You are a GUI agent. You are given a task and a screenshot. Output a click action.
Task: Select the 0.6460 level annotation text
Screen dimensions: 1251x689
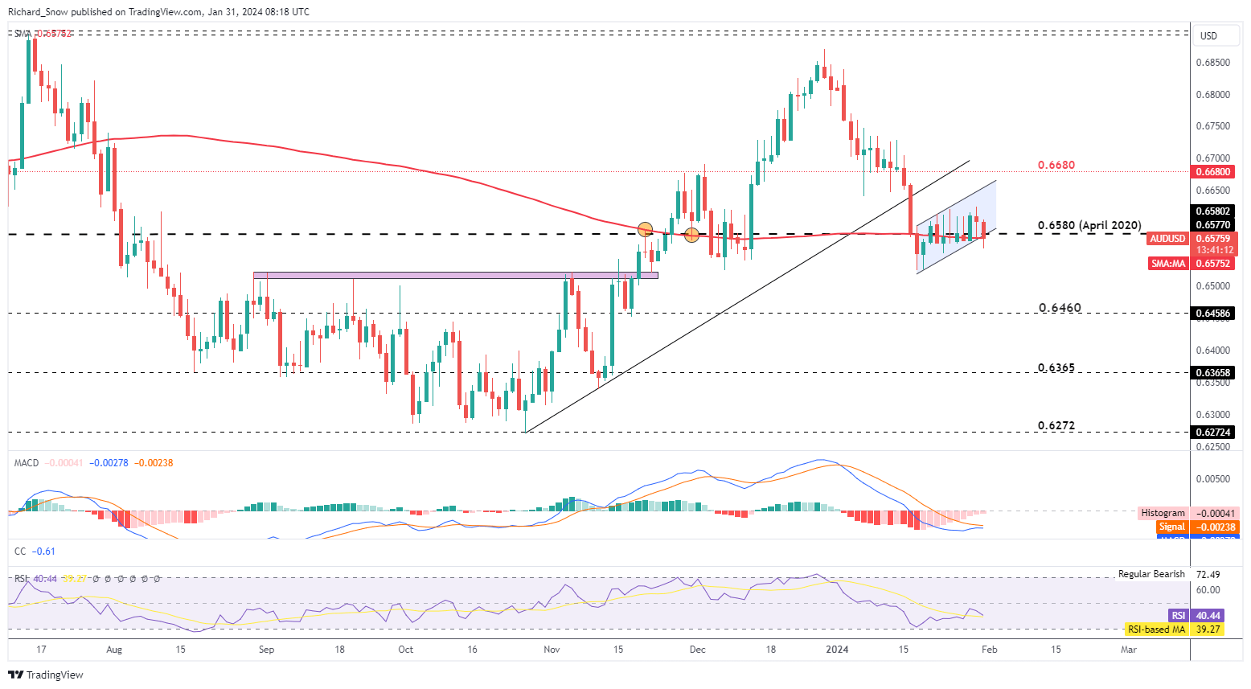(1060, 308)
